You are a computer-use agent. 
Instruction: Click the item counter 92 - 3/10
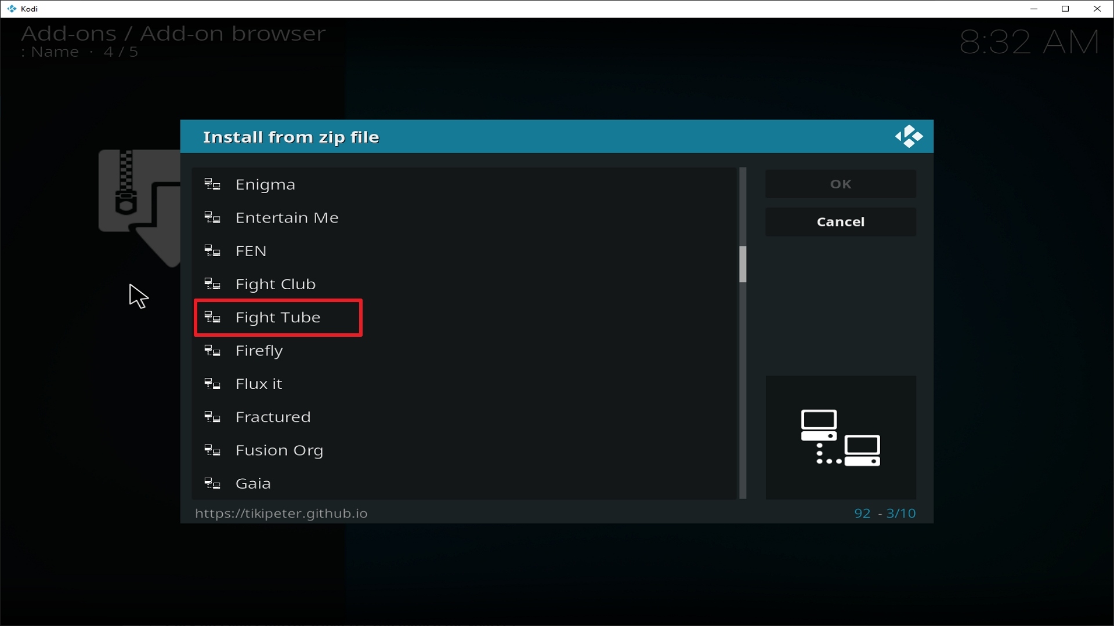click(885, 514)
